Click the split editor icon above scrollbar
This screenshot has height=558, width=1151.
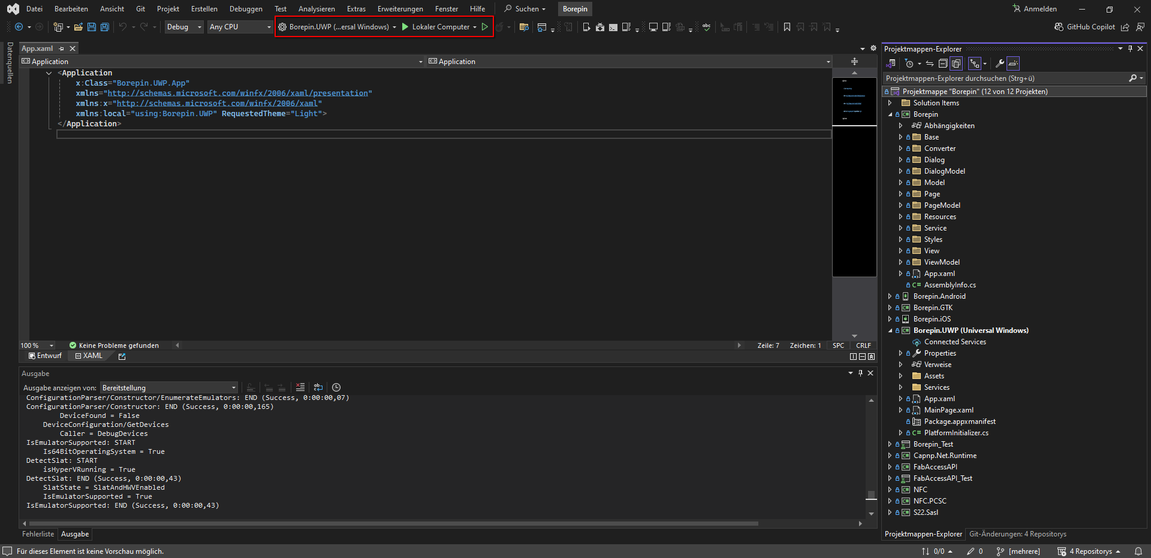[854, 61]
